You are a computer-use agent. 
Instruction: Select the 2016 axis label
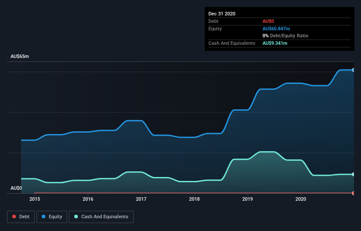click(88, 199)
